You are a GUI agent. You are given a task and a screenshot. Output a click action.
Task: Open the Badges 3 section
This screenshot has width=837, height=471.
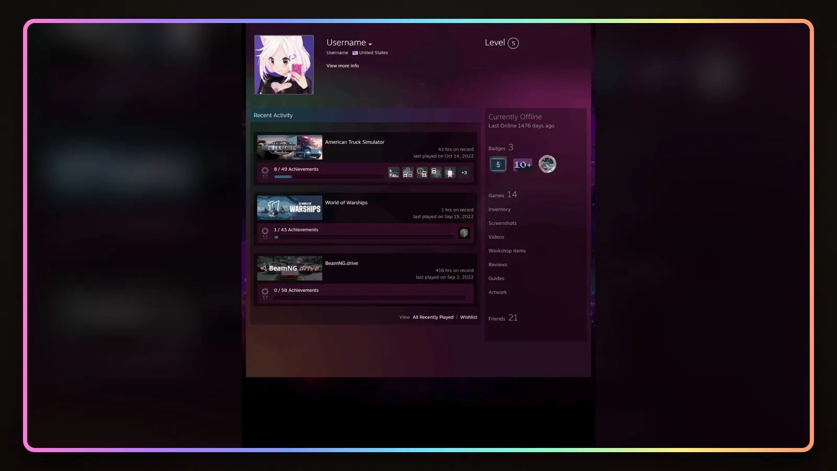(x=501, y=148)
